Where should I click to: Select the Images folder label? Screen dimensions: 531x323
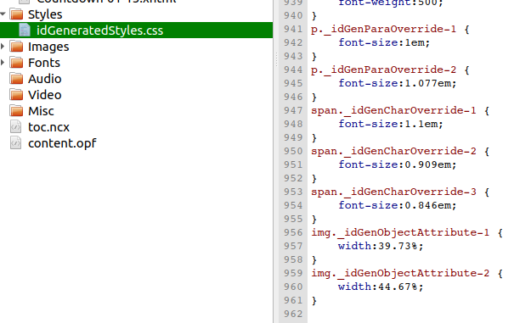pos(48,47)
